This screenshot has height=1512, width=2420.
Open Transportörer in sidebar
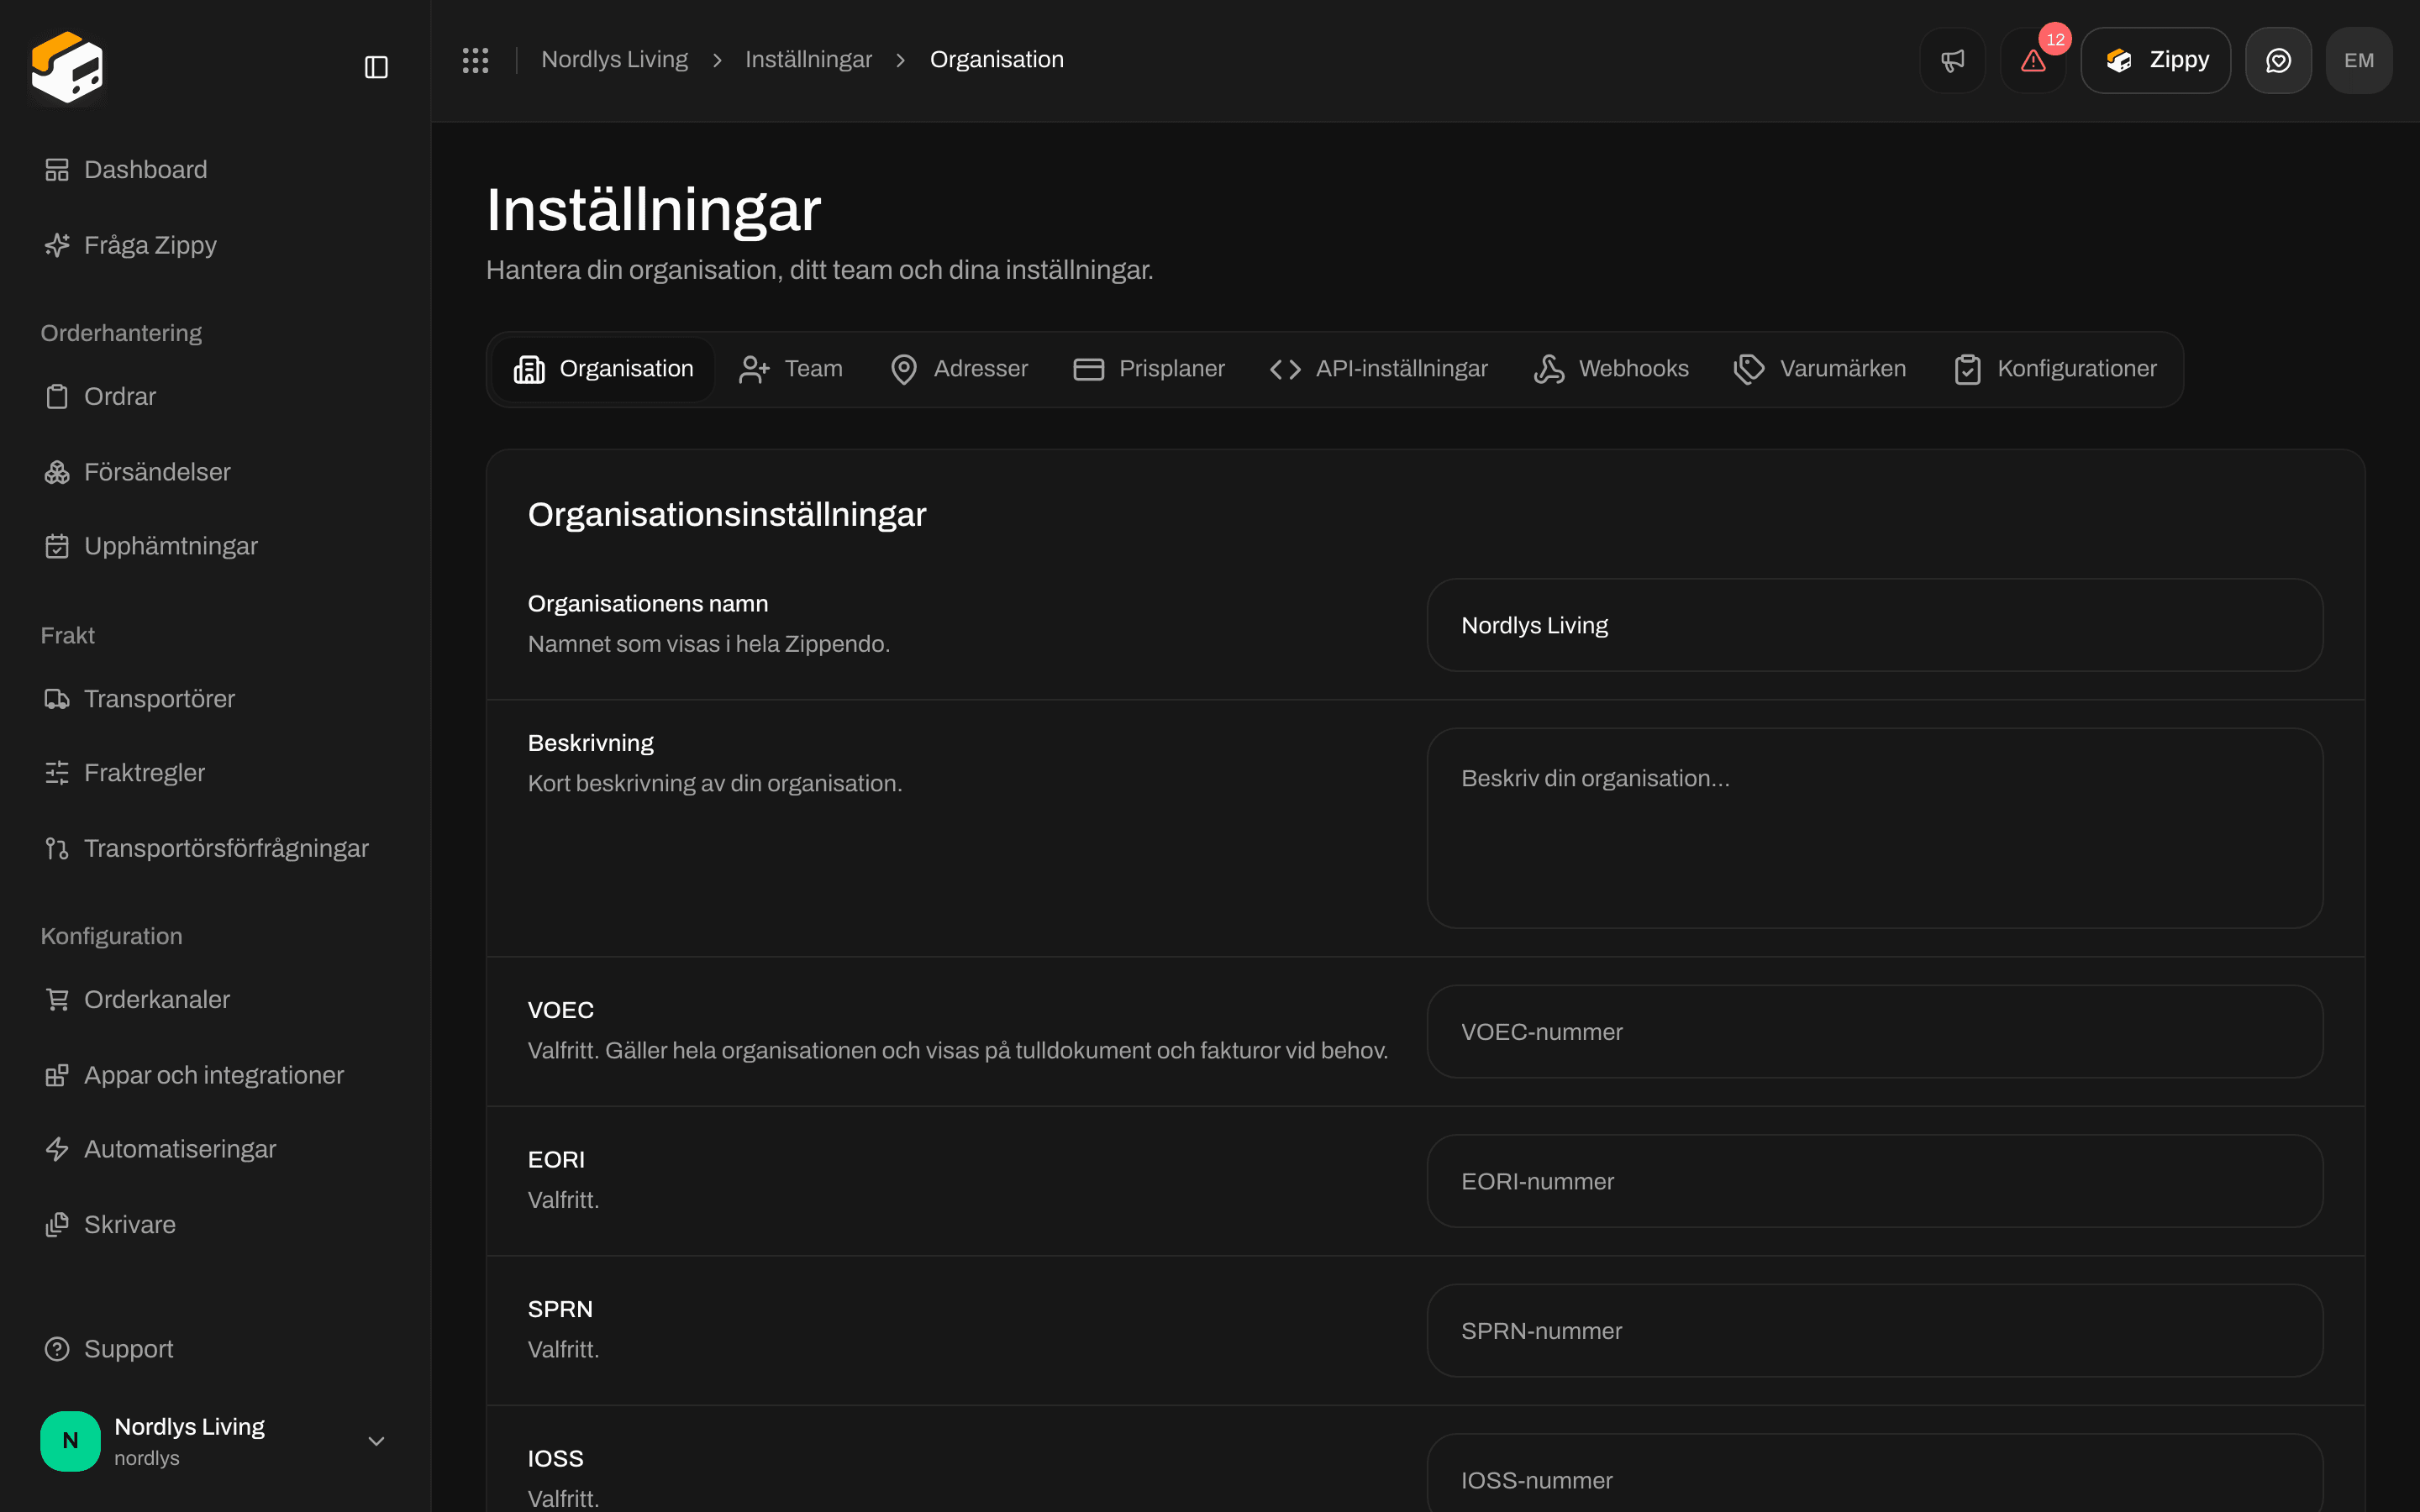point(215,699)
